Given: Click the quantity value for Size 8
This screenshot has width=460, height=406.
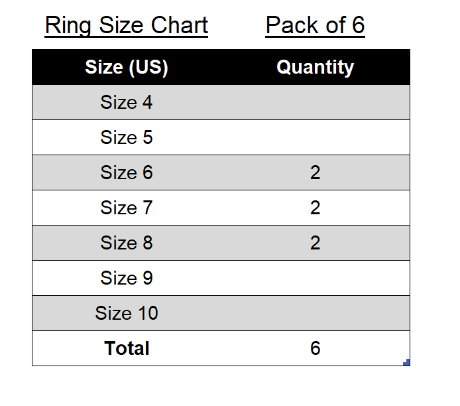Looking at the screenshot, I should pos(315,243).
